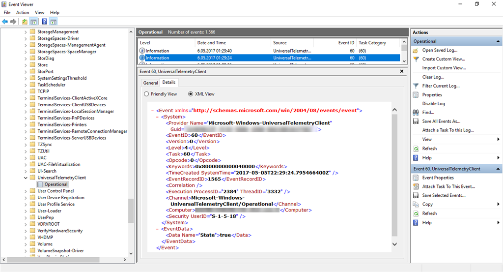Click the Back arrow toolbar icon

(x=5, y=22)
